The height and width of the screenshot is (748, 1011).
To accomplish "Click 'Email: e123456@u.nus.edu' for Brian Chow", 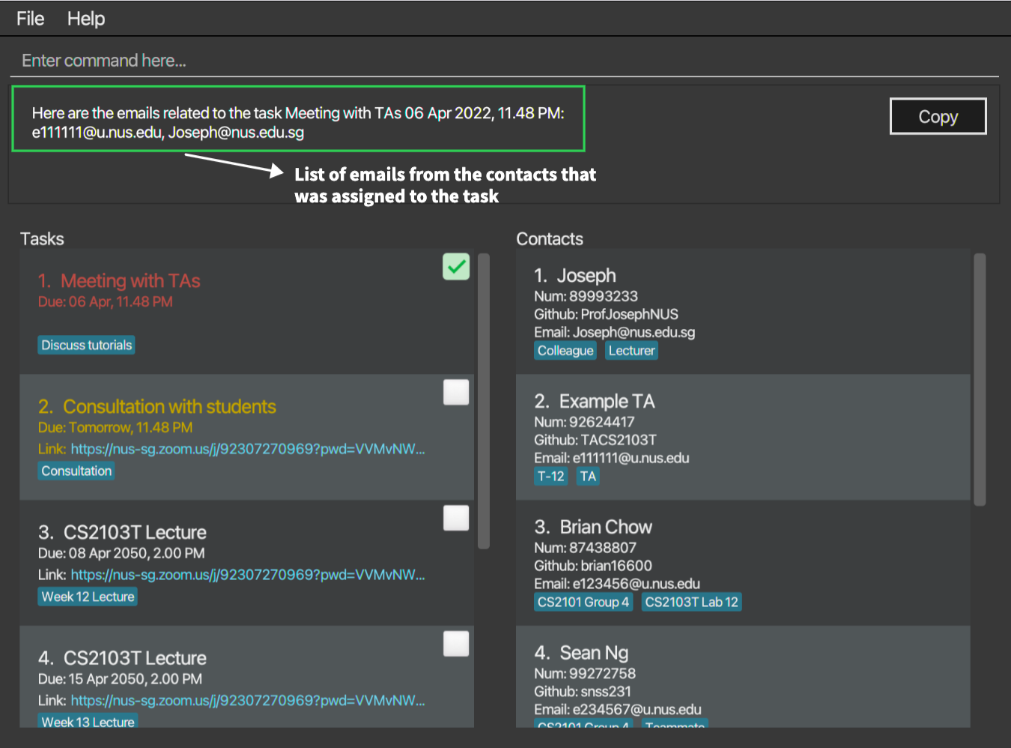I will pyautogui.click(x=617, y=584).
